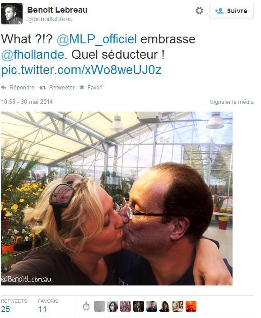The width and height of the screenshot is (261, 318).
Task: Open the tweet timestamp 30 mai 2014
Action: (27, 102)
